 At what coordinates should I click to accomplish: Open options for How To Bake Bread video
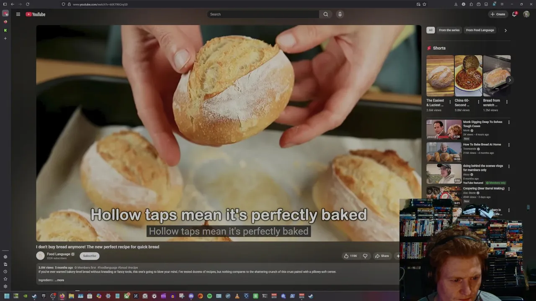509,145
